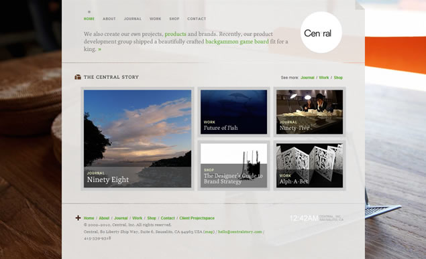Click the footer Journal link
The width and height of the screenshot is (426, 259).
coord(121,218)
